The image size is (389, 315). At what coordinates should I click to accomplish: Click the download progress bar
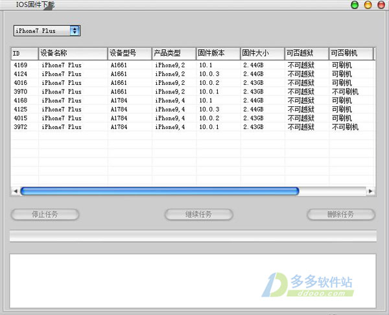(x=193, y=236)
